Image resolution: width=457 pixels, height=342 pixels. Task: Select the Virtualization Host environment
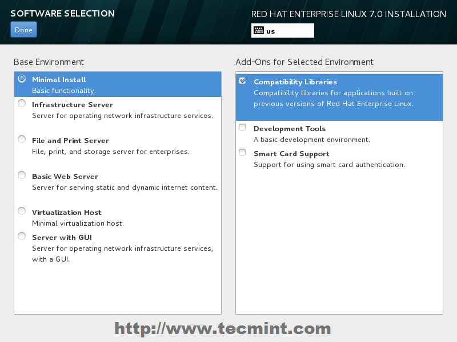(21, 211)
